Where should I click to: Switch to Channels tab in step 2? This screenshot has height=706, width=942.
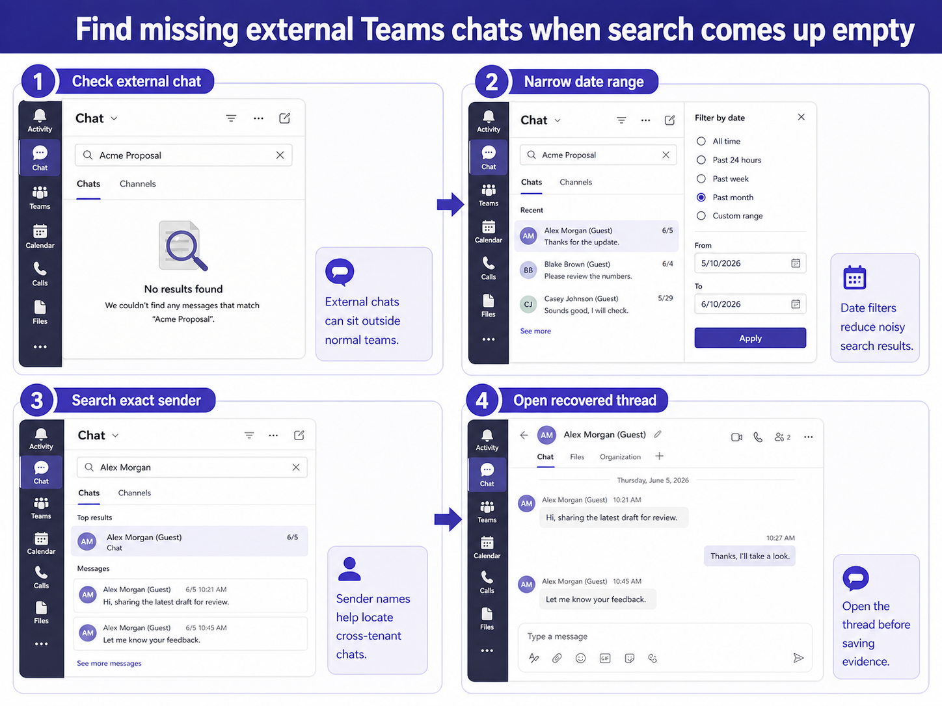click(576, 182)
